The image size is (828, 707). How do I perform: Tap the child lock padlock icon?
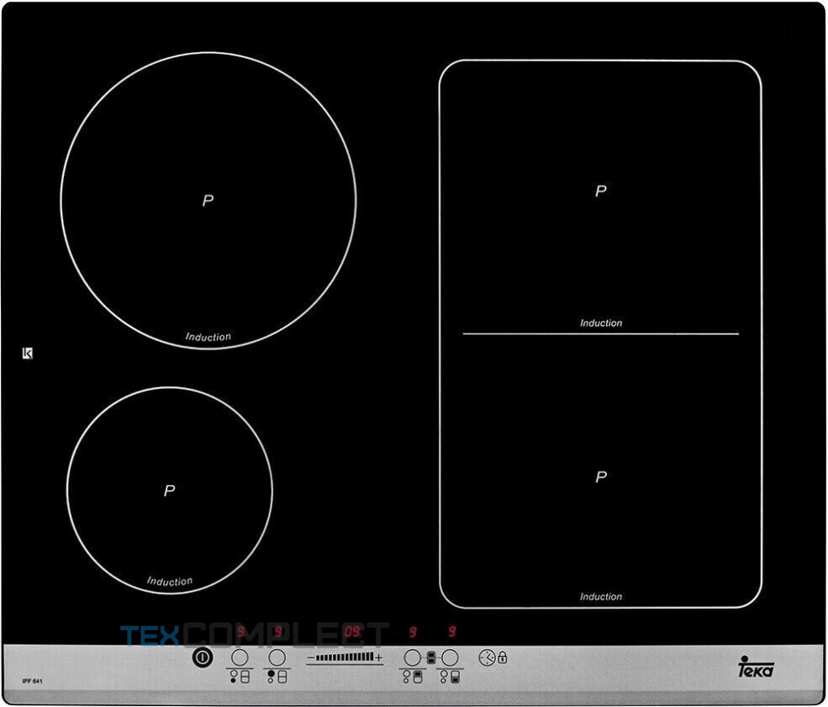[502, 658]
